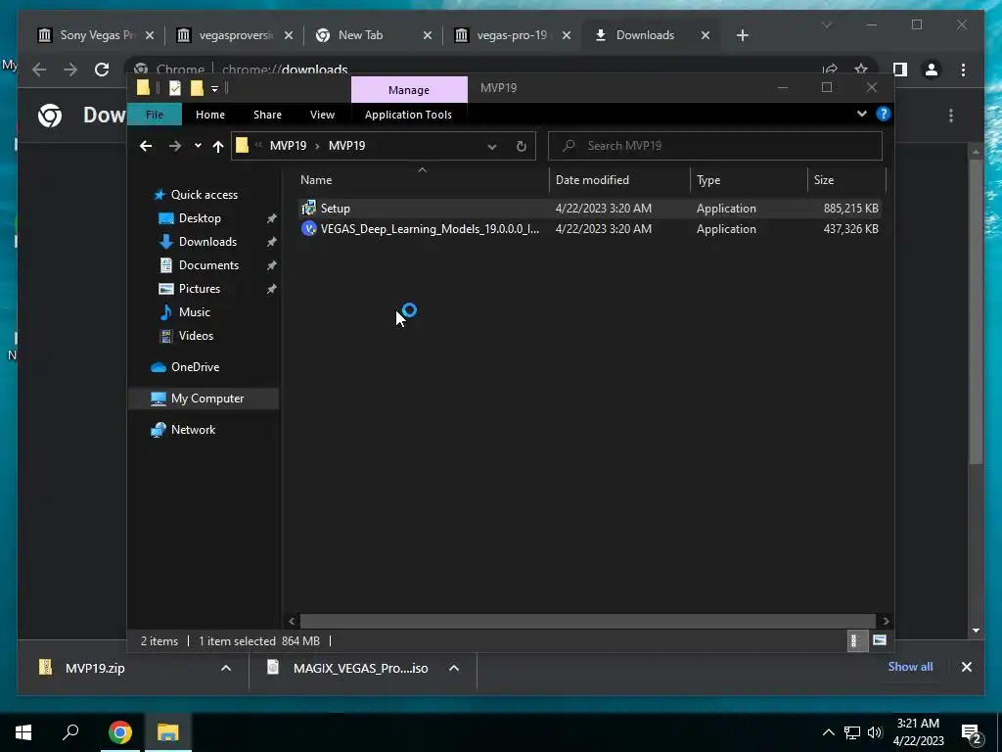This screenshot has width=1002, height=752.
Task: Expand the Explorer ribbon chevron
Action: (861, 114)
